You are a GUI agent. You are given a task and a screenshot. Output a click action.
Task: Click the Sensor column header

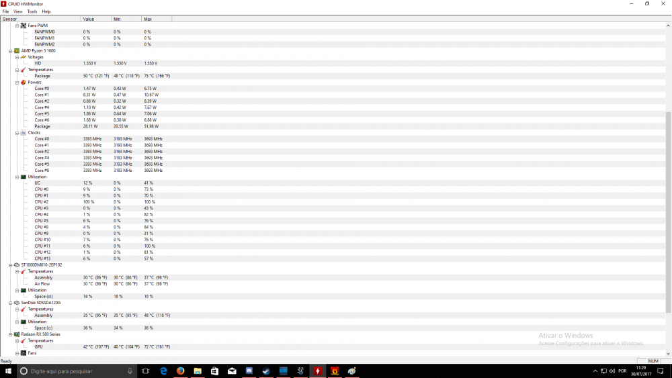click(40, 19)
